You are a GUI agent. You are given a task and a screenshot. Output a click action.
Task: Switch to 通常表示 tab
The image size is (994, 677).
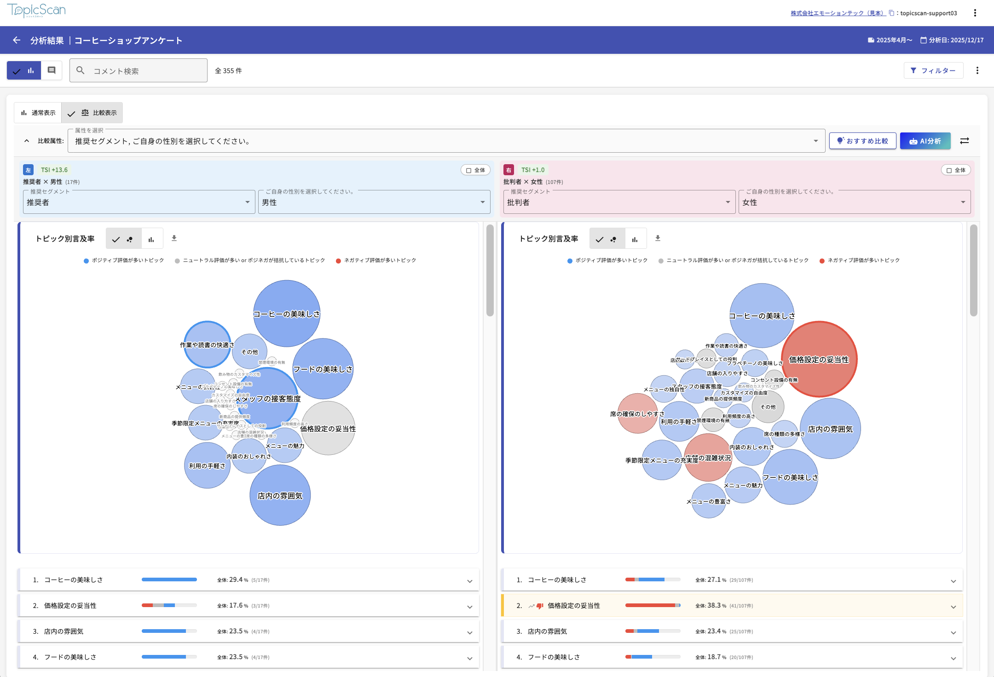(38, 113)
